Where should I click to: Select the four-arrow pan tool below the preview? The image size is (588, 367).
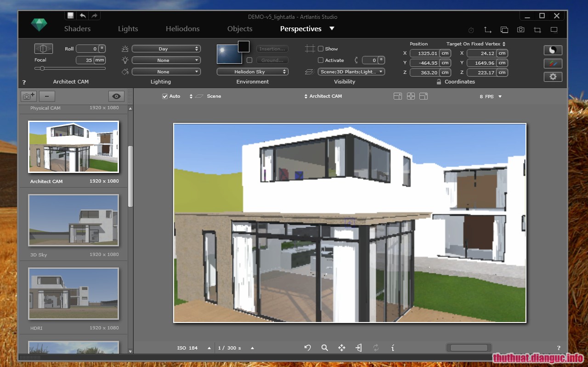(342, 348)
